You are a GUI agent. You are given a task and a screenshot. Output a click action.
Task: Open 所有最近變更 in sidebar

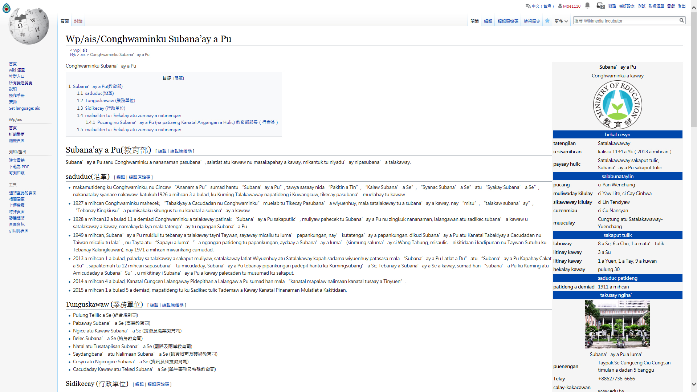pos(21,83)
